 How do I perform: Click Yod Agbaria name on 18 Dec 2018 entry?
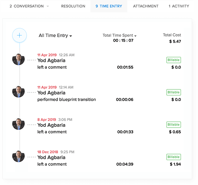51,157
